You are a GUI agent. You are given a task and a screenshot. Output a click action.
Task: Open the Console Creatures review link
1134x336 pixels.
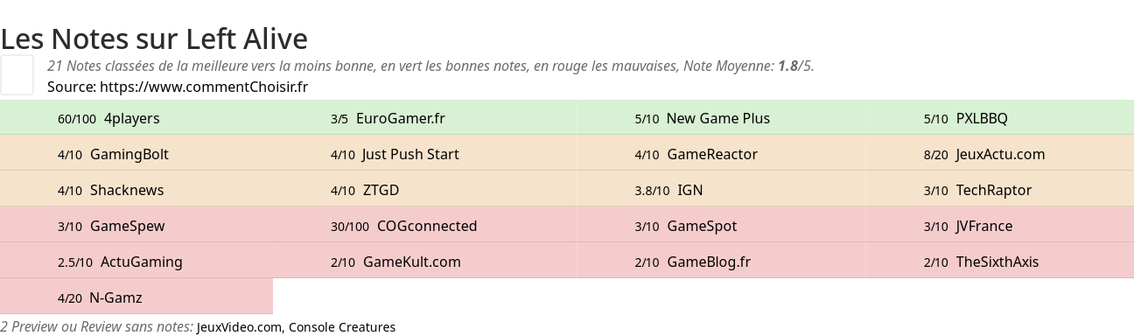coord(342,327)
